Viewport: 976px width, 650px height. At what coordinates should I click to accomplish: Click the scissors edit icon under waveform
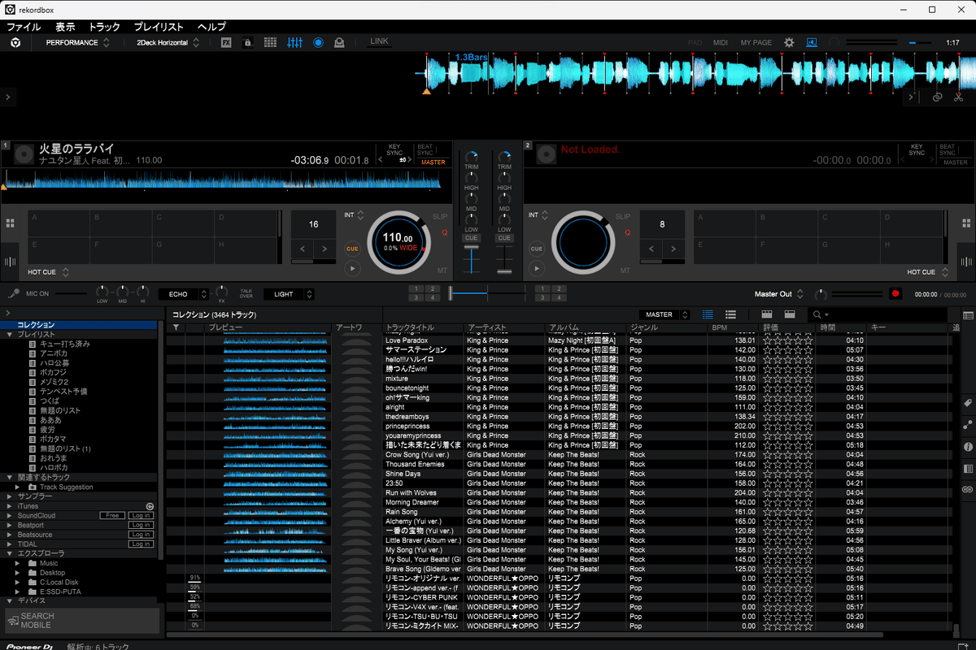coord(958,97)
